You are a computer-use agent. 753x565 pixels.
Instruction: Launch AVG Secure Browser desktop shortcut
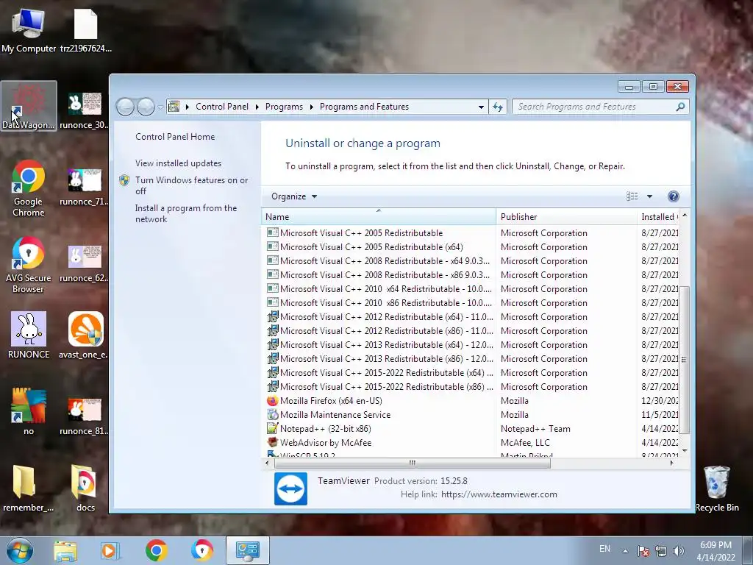point(29,265)
